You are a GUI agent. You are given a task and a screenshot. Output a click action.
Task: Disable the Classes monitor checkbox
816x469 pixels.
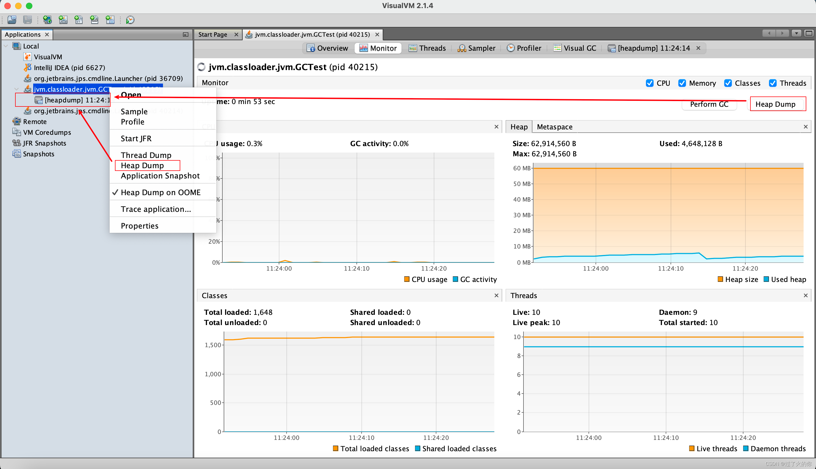[x=728, y=83]
